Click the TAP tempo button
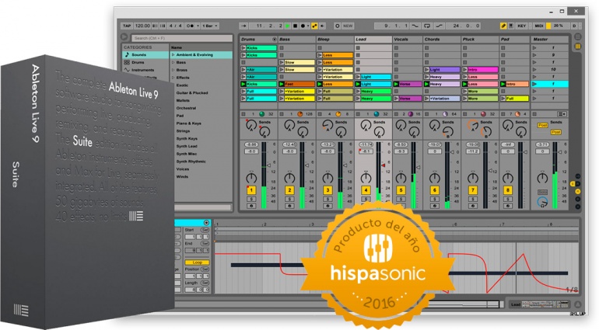This screenshot has width=599, height=330. click(x=127, y=26)
